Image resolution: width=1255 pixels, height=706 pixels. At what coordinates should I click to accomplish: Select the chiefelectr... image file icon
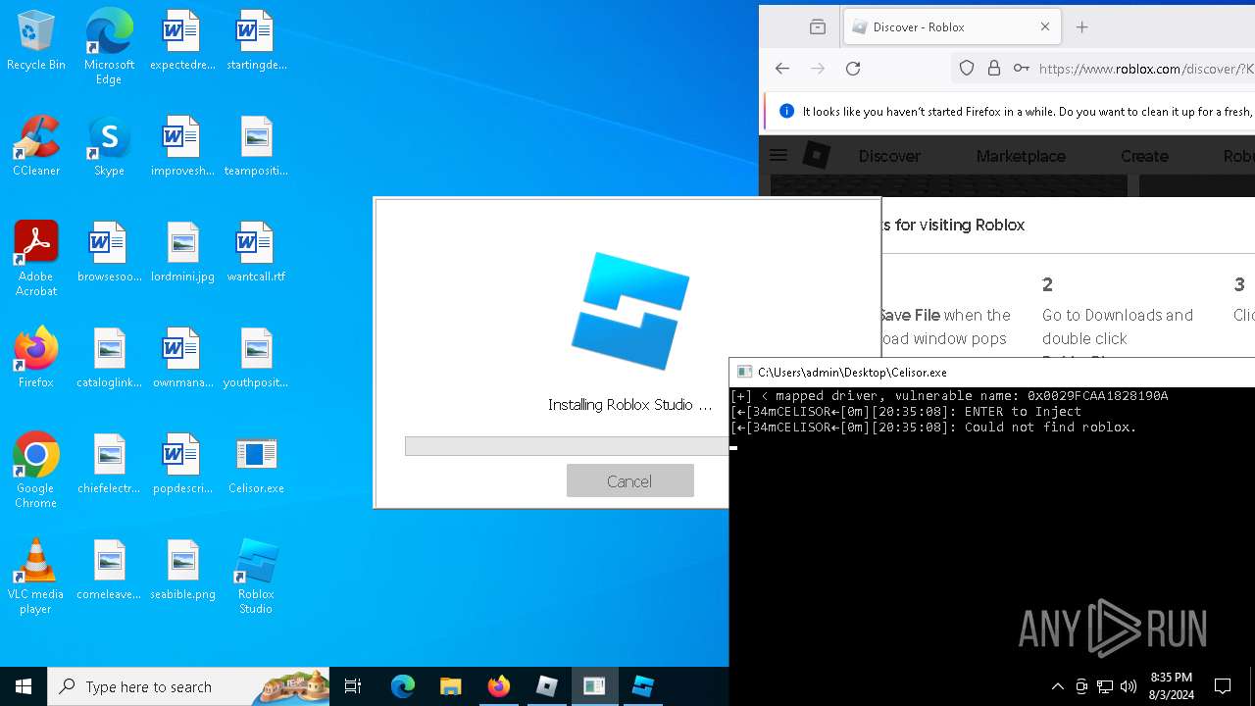[x=109, y=464]
